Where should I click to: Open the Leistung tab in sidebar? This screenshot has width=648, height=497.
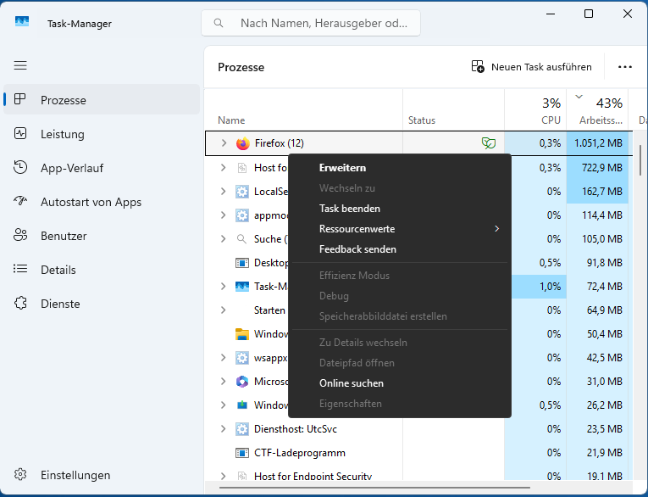click(x=102, y=134)
